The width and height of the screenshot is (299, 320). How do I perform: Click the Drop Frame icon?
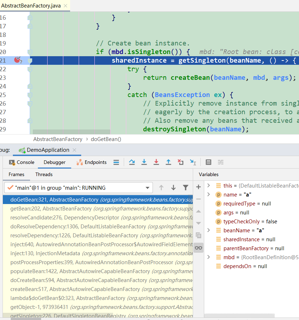pyautogui.click(x=181, y=162)
